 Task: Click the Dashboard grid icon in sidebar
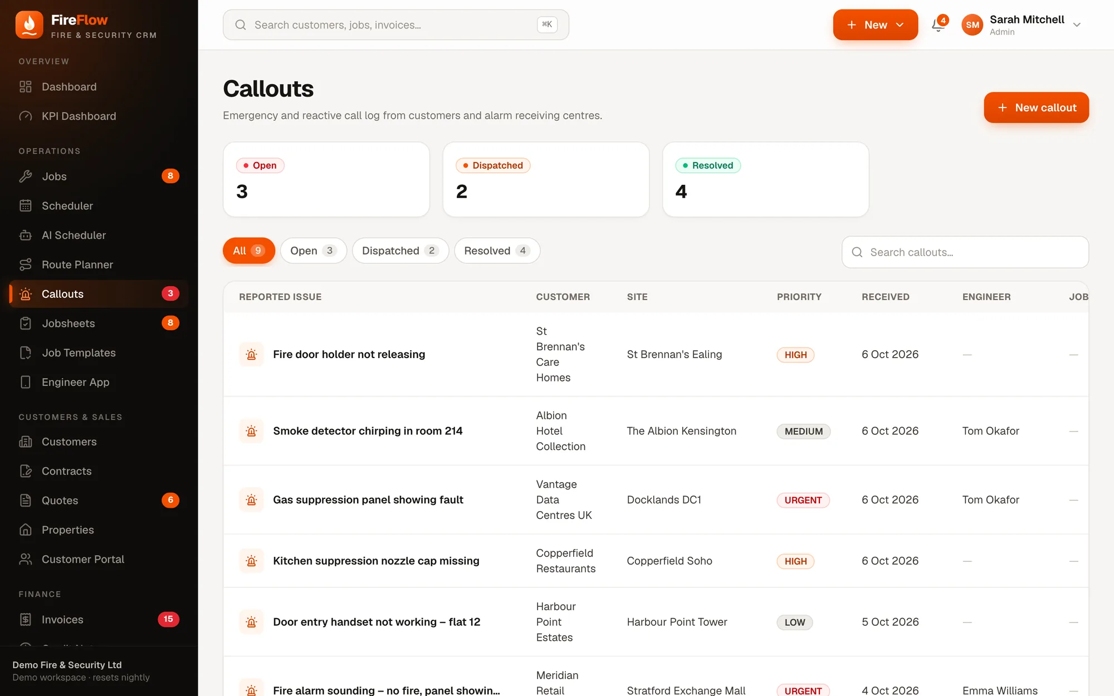pyautogui.click(x=26, y=87)
